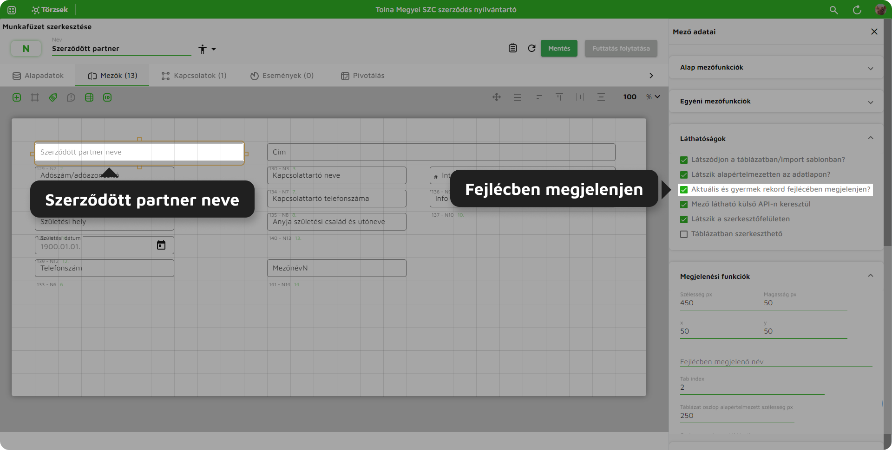Select the Cím field on canvas
The width and height of the screenshot is (892, 450).
point(441,152)
